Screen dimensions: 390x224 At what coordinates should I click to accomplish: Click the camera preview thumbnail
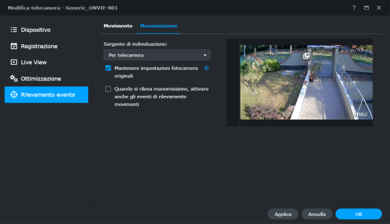306,82
